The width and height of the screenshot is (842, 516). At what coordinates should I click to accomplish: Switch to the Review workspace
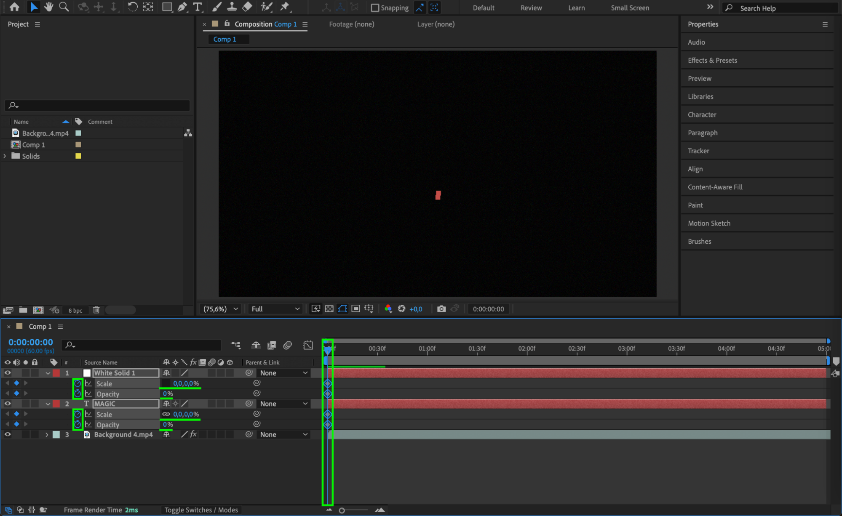531,8
